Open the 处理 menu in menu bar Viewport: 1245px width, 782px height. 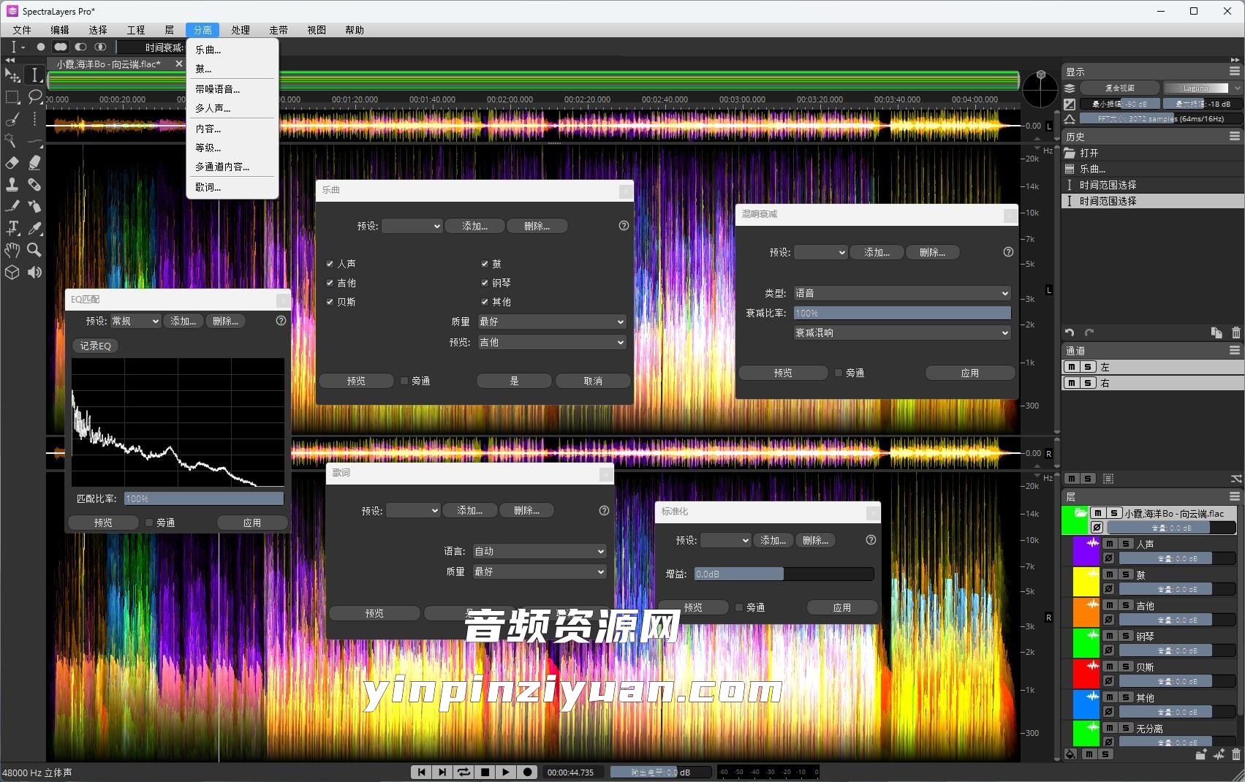[x=241, y=30]
